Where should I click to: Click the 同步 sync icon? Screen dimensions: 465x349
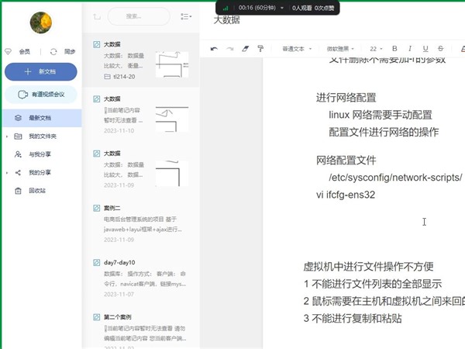coord(53,52)
